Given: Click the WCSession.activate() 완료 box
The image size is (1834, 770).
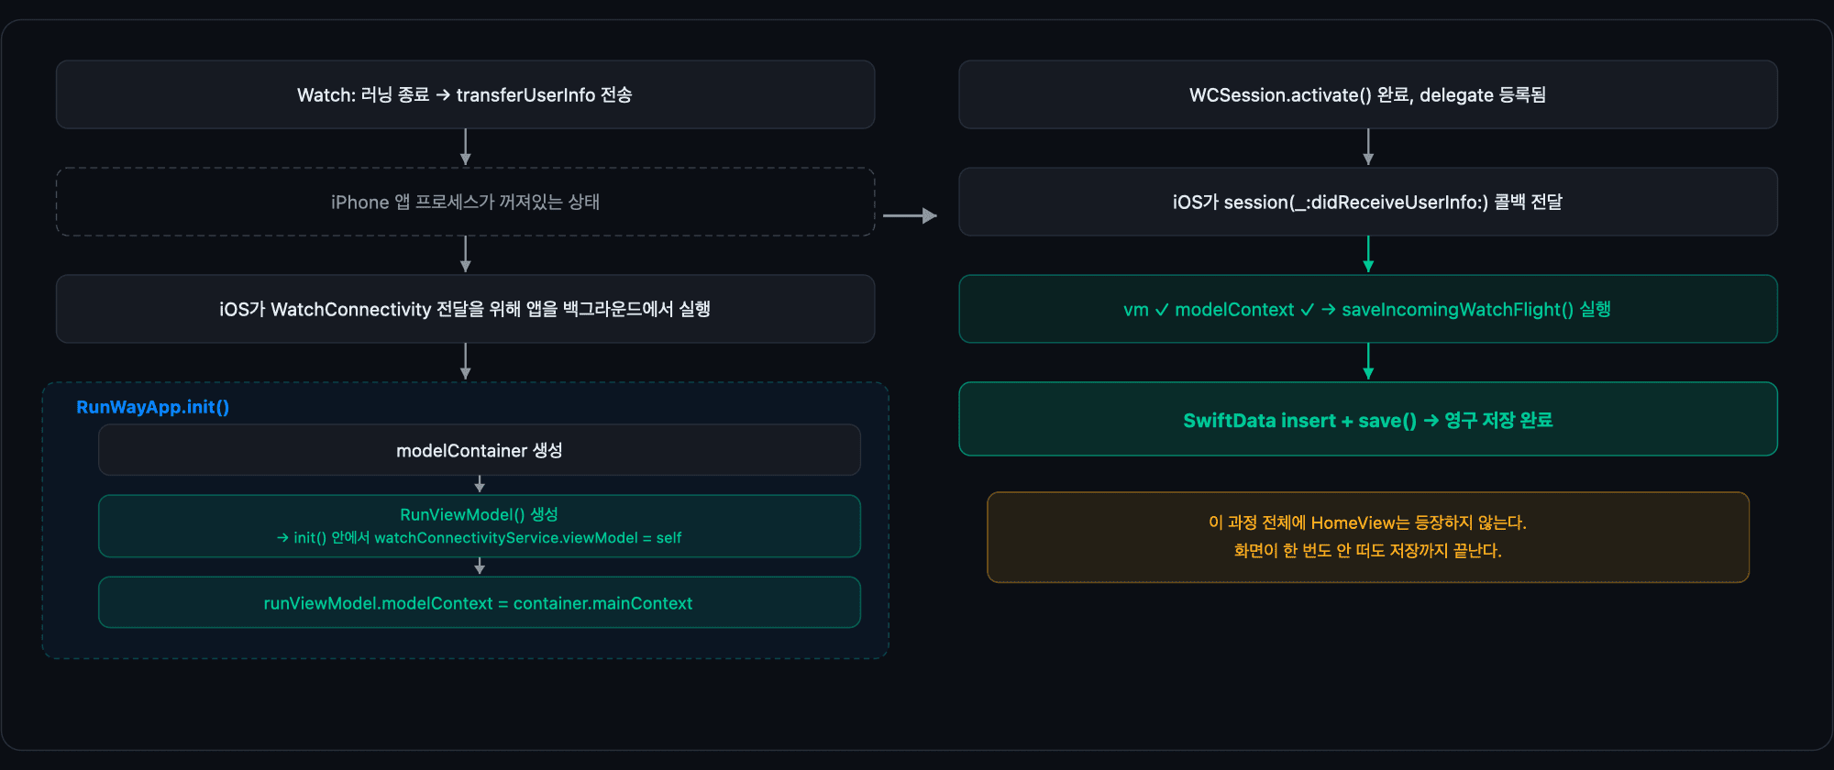Looking at the screenshot, I should coord(1368,94).
